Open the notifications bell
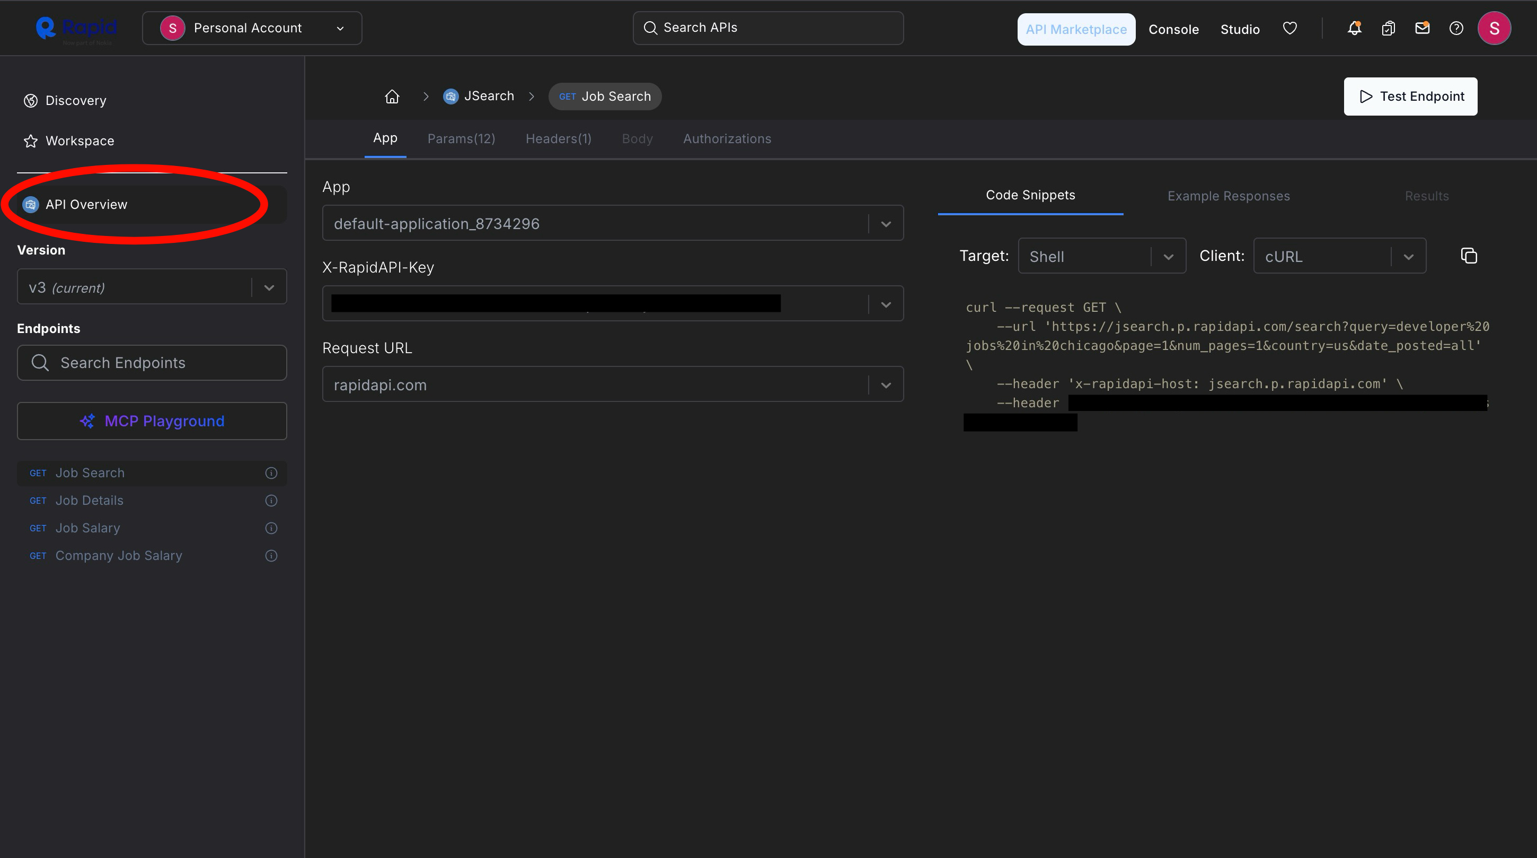Image resolution: width=1537 pixels, height=858 pixels. (x=1355, y=29)
